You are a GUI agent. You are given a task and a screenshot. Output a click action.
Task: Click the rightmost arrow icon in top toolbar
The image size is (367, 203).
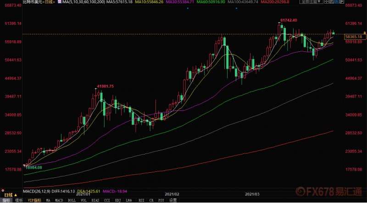342,2
